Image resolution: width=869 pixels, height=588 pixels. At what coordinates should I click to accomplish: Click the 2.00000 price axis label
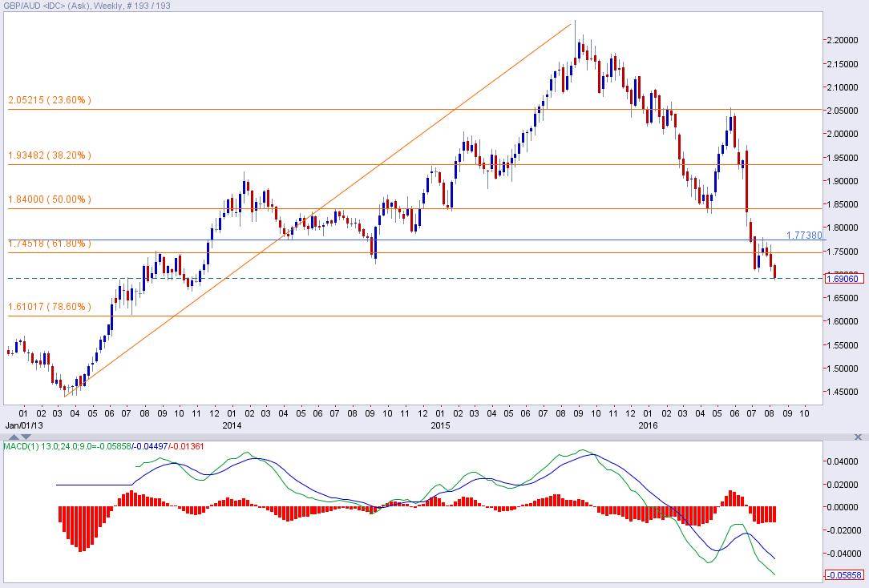843,134
